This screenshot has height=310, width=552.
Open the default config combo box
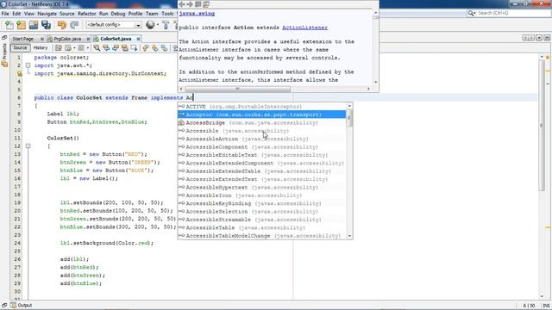(113, 25)
